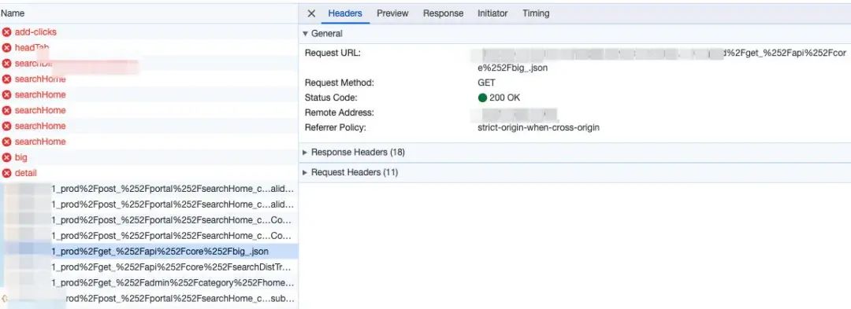Screen dimensions: 851x309
Task: Click the error icon next to big request
Action: [x=6, y=157]
